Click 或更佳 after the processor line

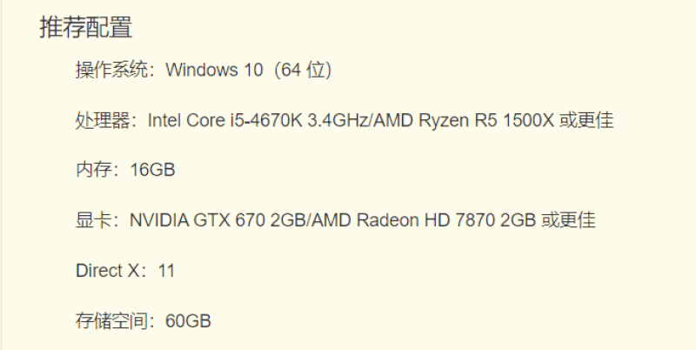pos(586,120)
